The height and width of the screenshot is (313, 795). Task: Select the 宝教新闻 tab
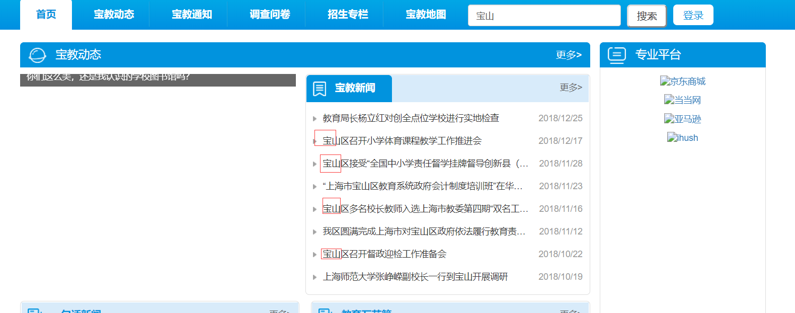[349, 89]
